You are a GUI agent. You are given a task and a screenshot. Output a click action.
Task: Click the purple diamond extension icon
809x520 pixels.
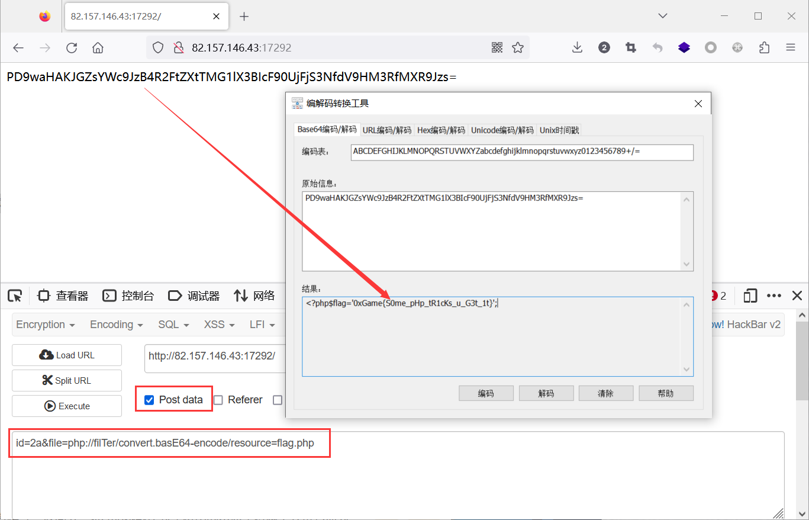684,48
